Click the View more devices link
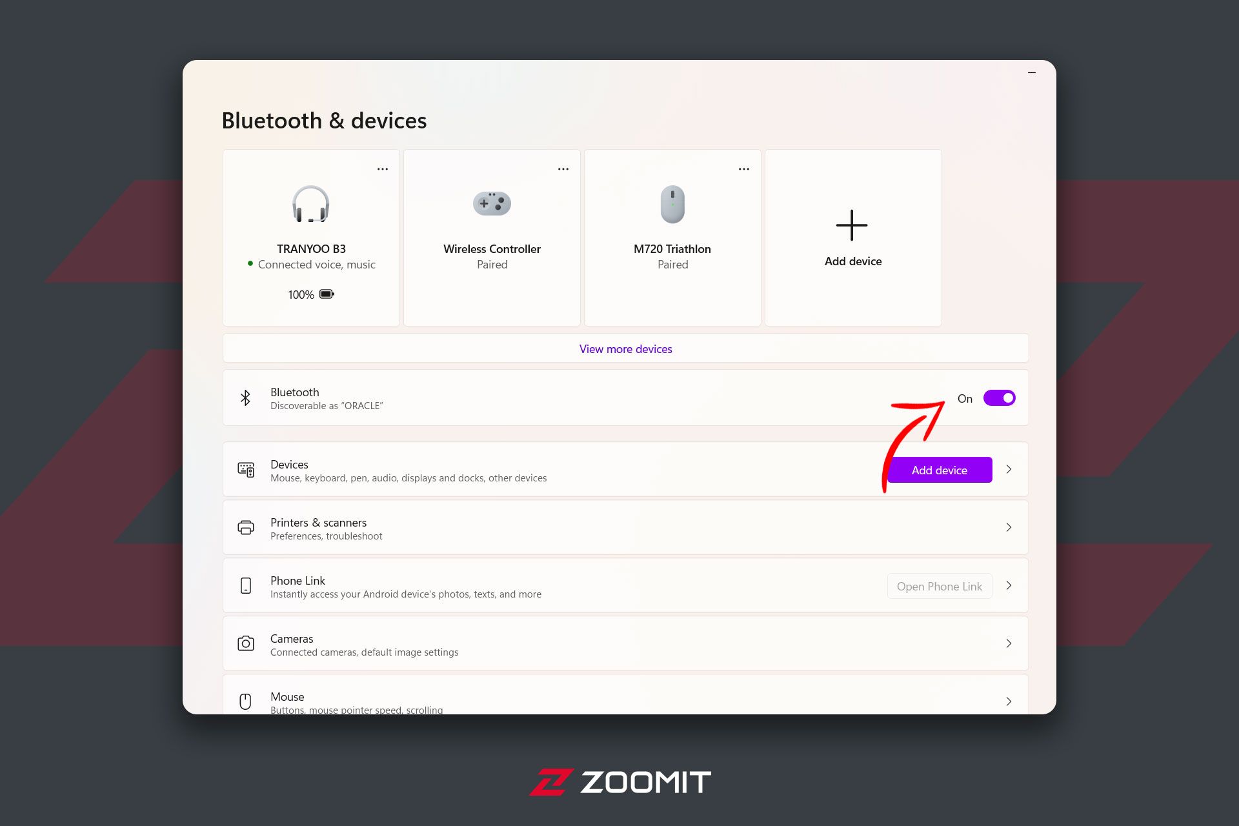 coord(625,348)
